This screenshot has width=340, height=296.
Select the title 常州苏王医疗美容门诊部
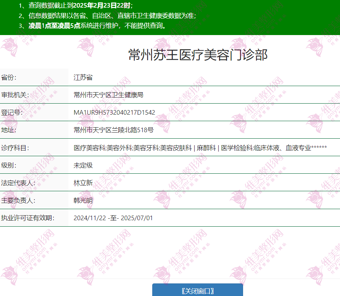click(x=198, y=55)
